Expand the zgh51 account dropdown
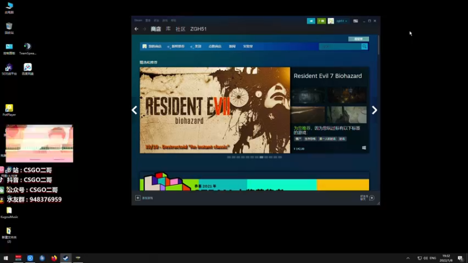 [x=342, y=21]
